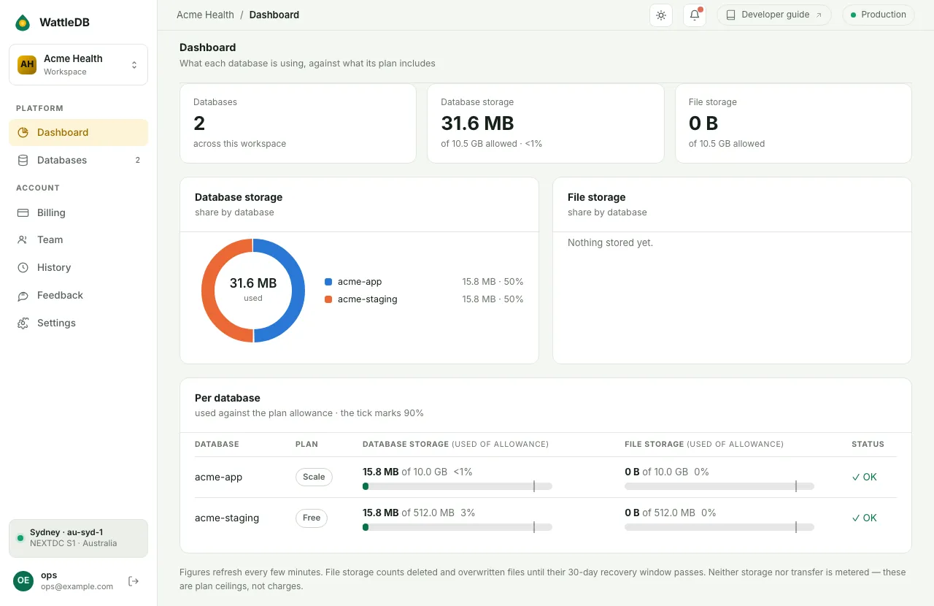
Task: Click the OK status for acme-staging
Action: click(x=864, y=518)
